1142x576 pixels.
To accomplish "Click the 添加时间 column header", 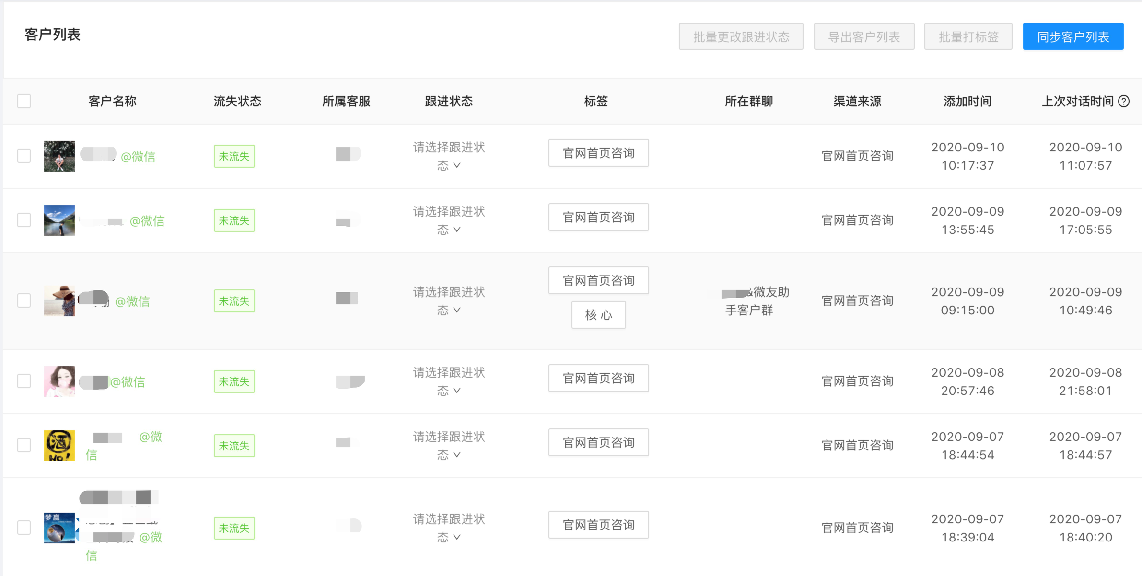I will [x=967, y=101].
